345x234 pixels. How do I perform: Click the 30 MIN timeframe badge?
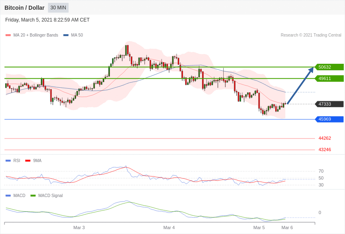coord(58,8)
